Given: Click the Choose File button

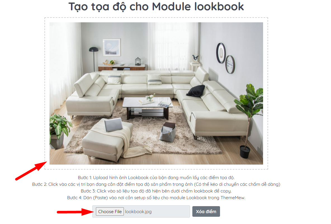Looking at the screenshot, I should coord(110,211).
